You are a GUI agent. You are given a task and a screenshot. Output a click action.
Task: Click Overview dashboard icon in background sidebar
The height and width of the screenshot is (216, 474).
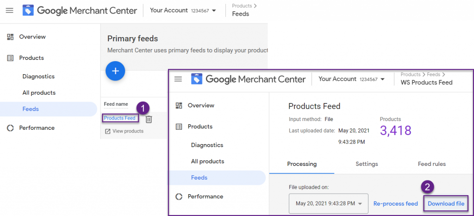pos(10,37)
